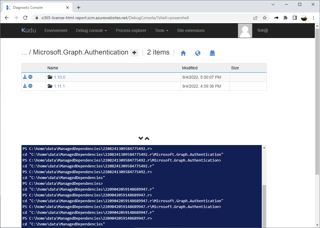This screenshot has width=320, height=228.
Task: Click the console scrollbar up arrow
Action: 264,148
